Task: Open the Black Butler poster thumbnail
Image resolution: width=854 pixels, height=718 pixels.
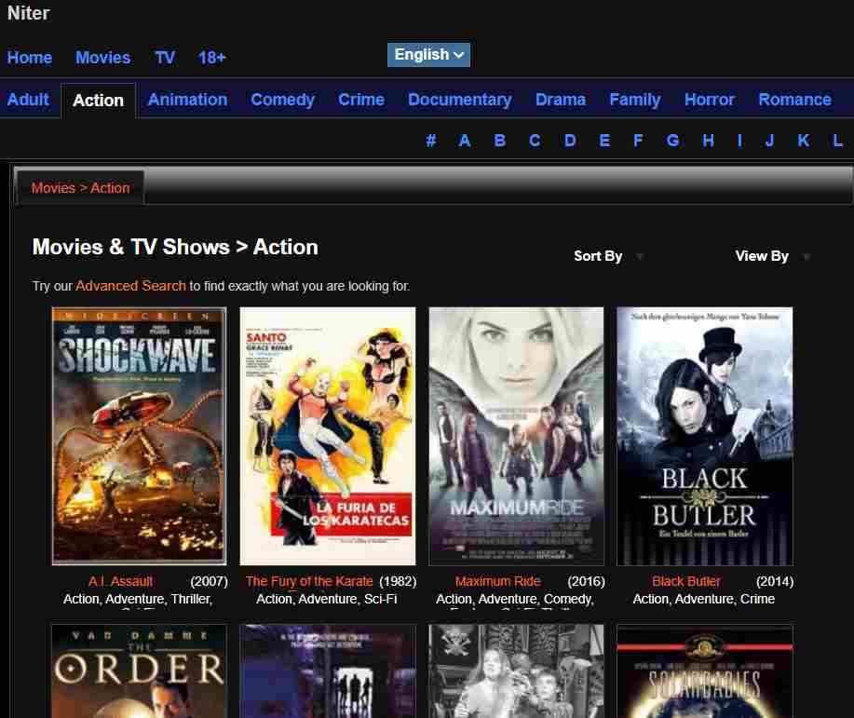Action: tap(704, 436)
